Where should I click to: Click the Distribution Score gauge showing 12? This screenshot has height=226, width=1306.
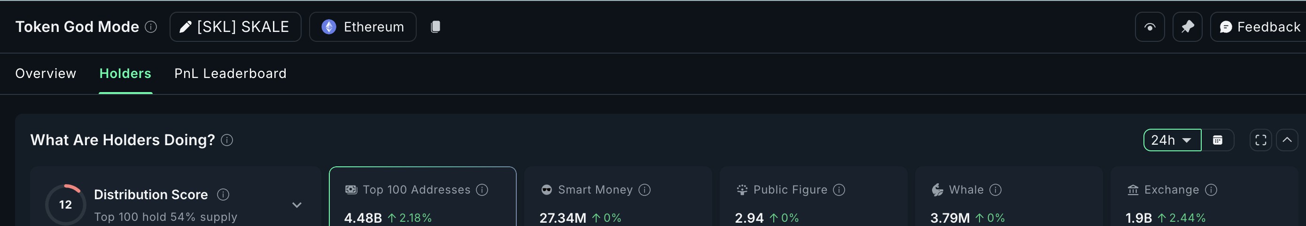tap(65, 205)
